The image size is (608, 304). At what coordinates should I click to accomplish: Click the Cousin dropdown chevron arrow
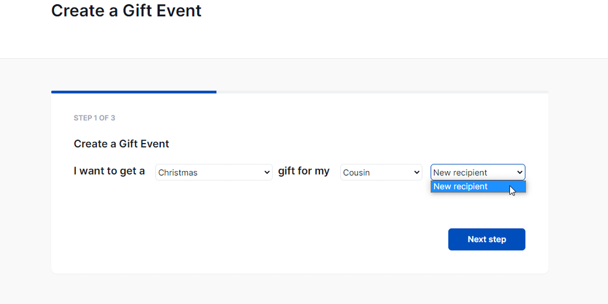pyautogui.click(x=416, y=173)
